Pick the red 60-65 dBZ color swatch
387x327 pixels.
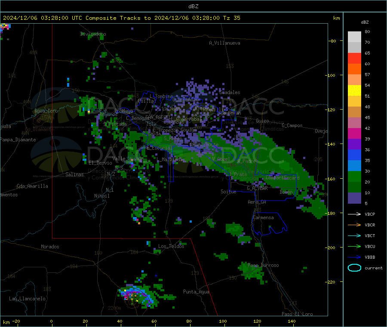click(x=354, y=58)
